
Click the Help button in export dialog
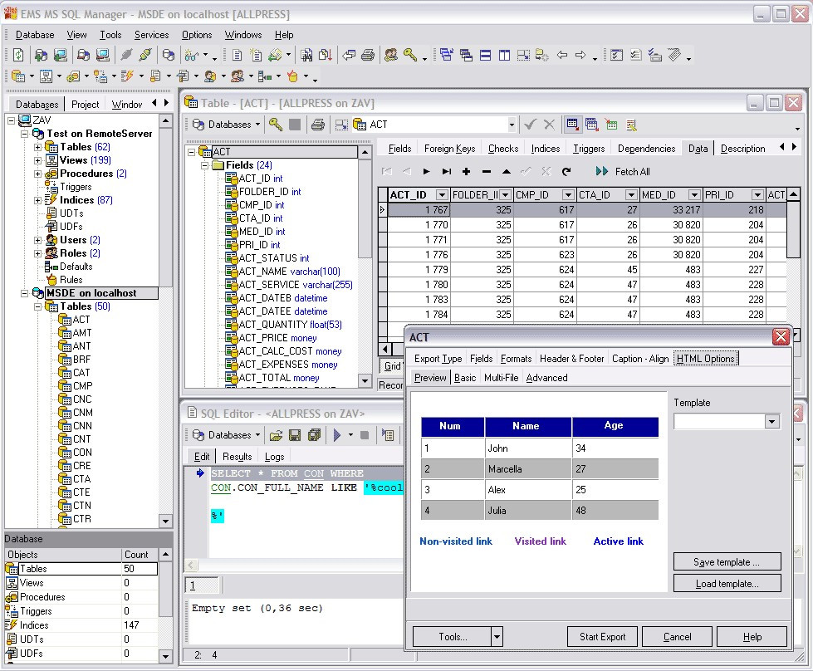point(752,637)
